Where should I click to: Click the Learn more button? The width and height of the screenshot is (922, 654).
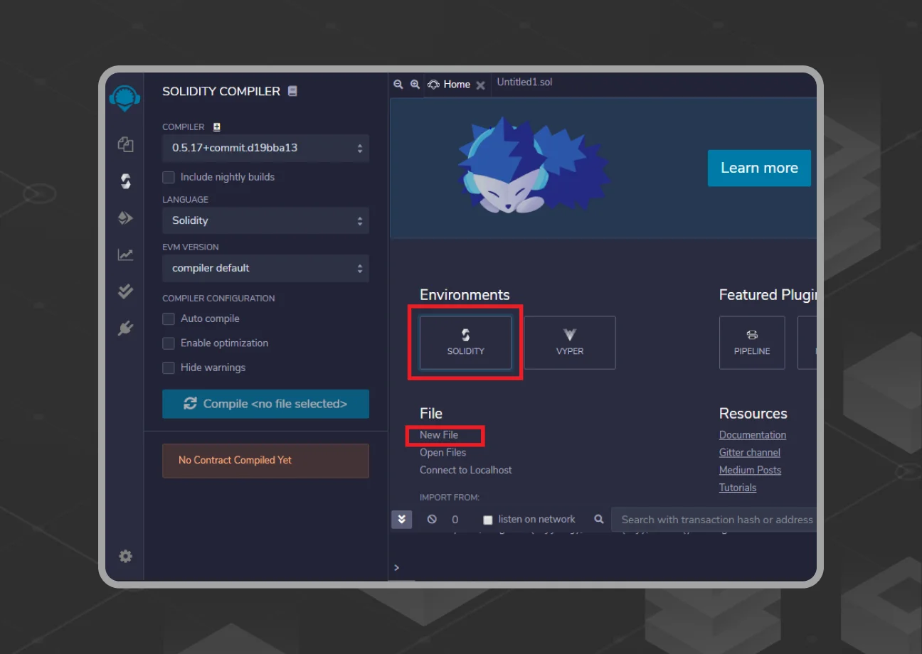click(x=759, y=168)
